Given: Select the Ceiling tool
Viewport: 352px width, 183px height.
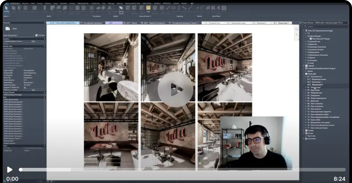Looking at the screenshot, I should pyautogui.click(x=59, y=9).
